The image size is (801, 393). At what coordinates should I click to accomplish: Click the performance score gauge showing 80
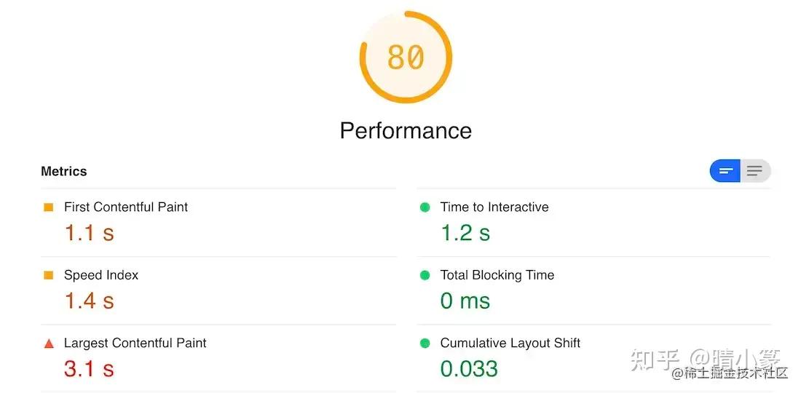(x=406, y=57)
